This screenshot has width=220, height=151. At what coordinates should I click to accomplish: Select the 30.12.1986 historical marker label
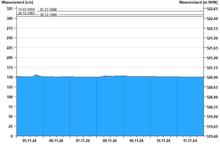[x=48, y=15]
